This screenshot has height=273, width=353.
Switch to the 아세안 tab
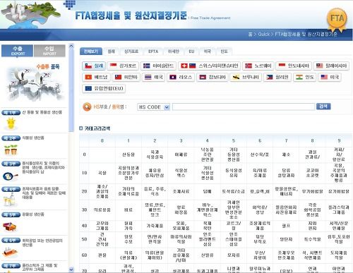174,51
